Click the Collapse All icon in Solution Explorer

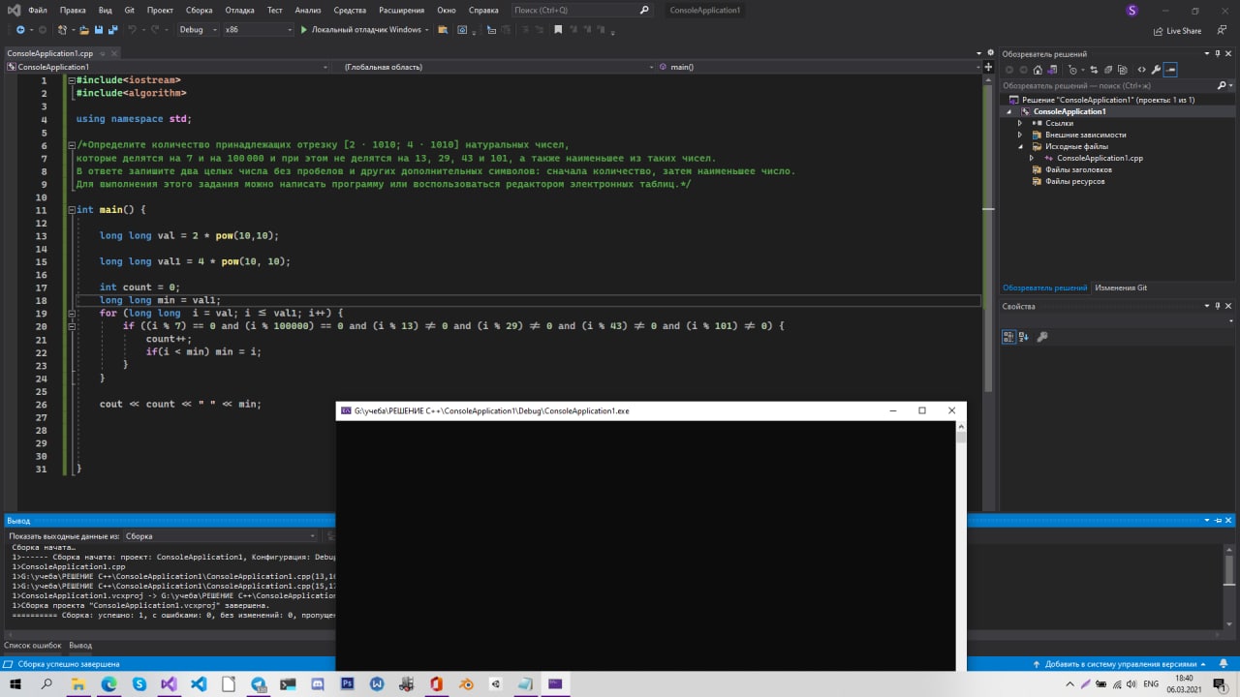coord(1109,70)
